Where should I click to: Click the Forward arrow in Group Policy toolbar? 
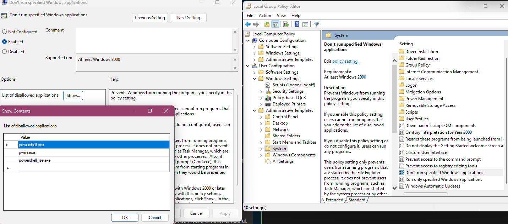(256, 24)
